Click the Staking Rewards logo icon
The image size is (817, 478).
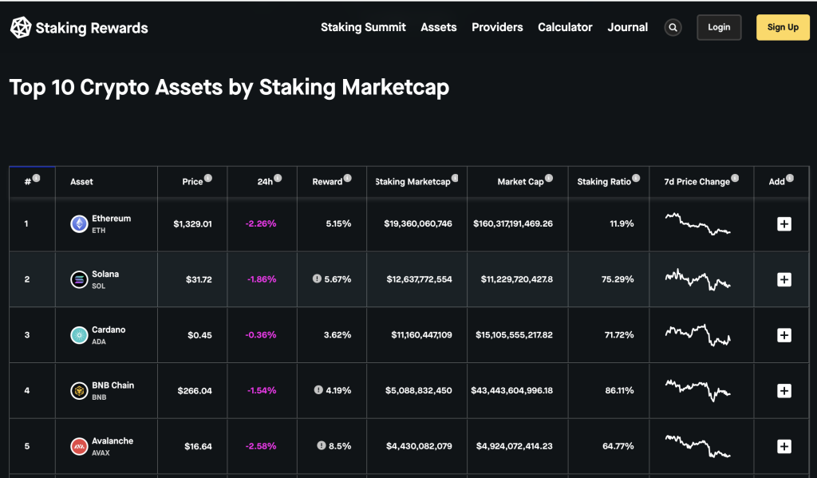(x=21, y=28)
